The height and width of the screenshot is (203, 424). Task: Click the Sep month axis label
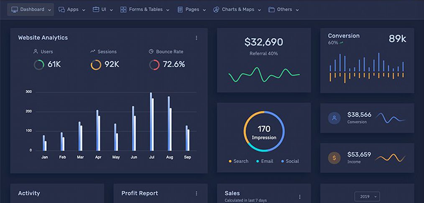click(x=187, y=157)
